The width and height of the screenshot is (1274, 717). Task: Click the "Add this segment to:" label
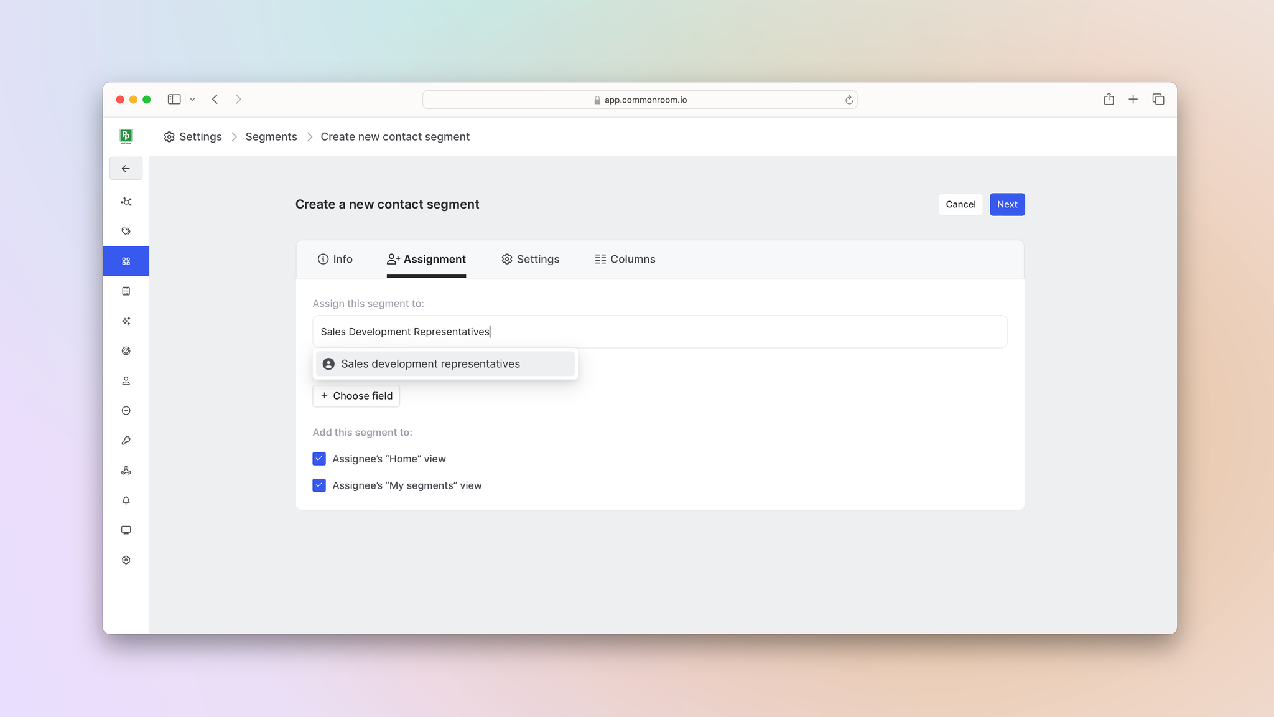362,433
